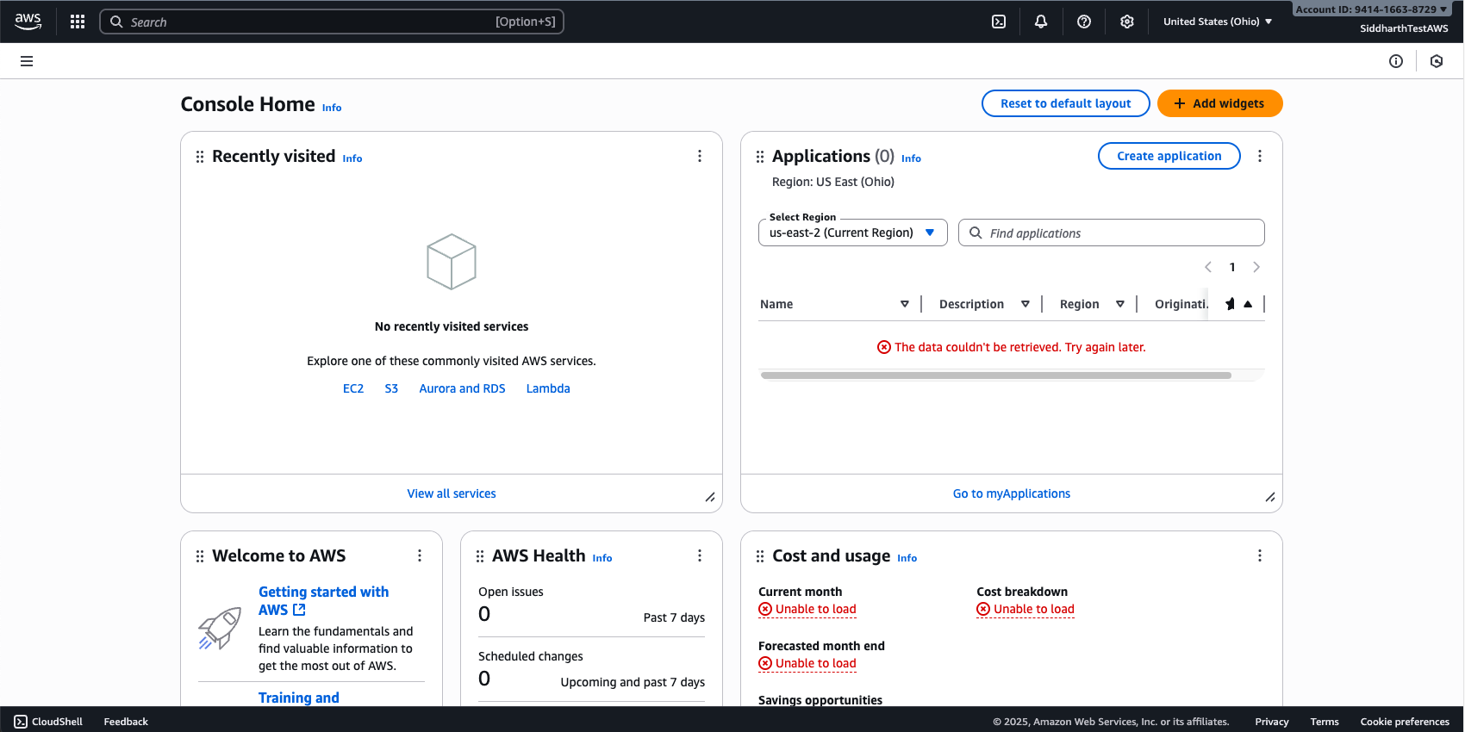Expand the Account ID dropdown
1465x732 pixels.
tap(1371, 9)
